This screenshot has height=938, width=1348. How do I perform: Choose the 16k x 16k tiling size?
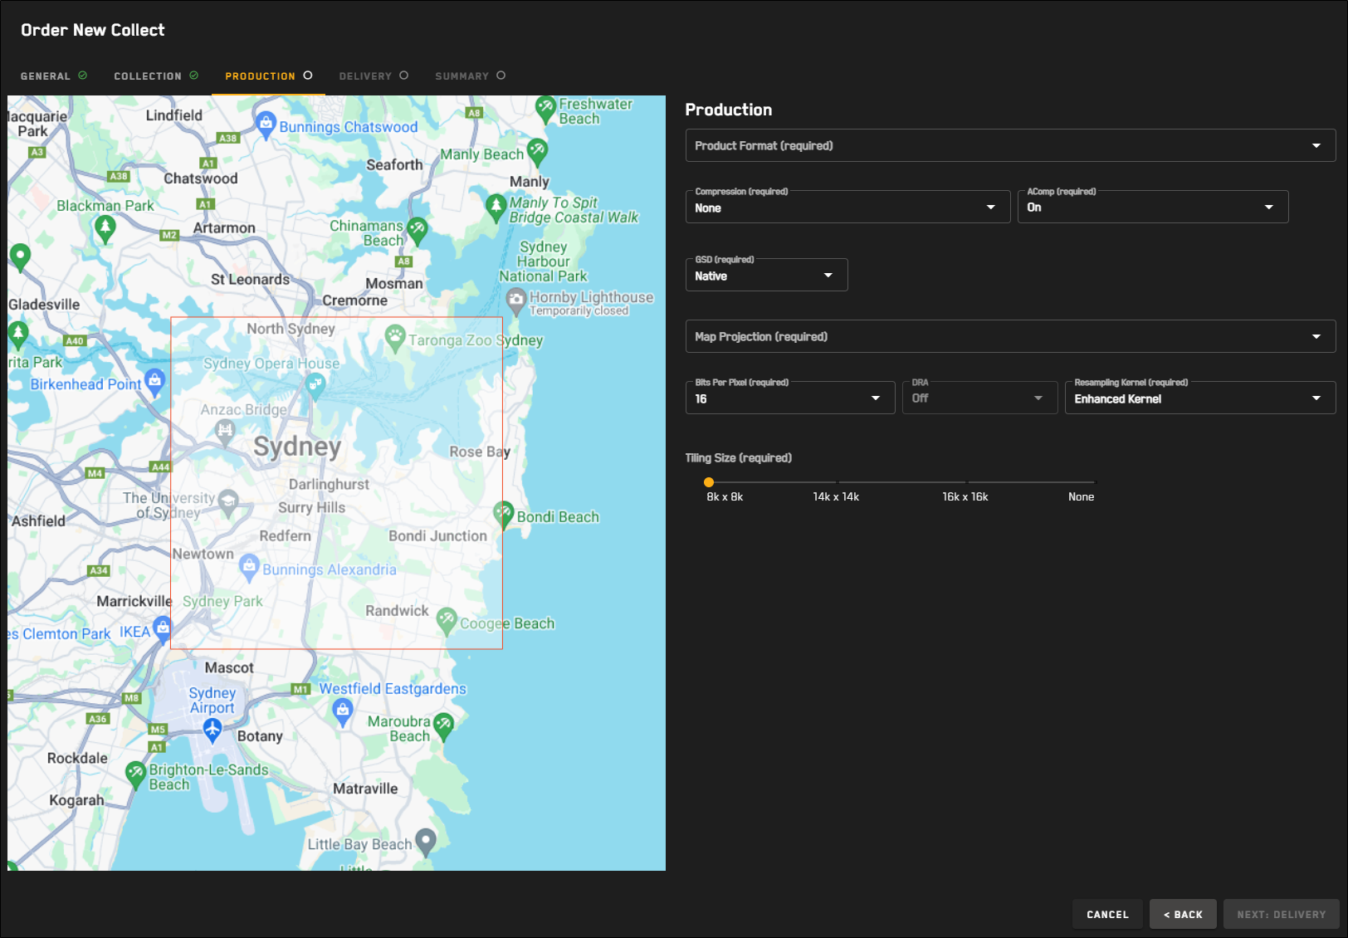pos(966,482)
